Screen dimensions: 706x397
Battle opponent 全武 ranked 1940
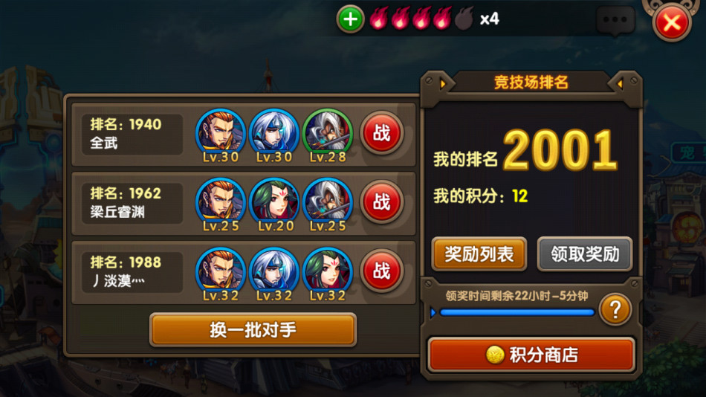pos(382,133)
